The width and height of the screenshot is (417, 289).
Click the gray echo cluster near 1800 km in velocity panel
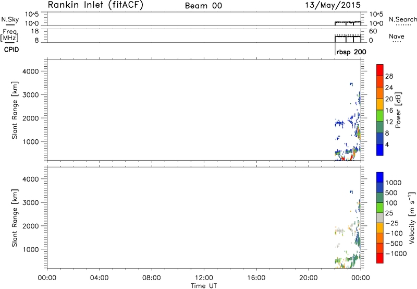coord(339,231)
